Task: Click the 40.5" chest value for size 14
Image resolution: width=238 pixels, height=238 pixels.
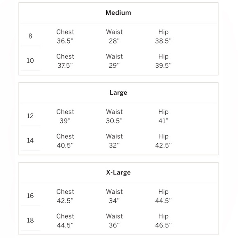Action: coord(65,145)
